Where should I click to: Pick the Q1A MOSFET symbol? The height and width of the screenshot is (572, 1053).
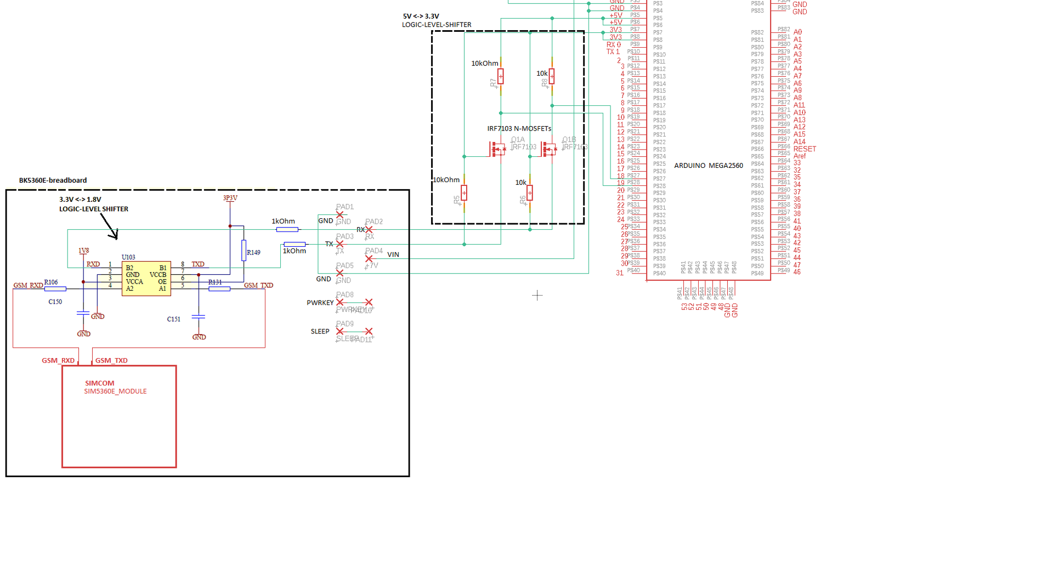[x=497, y=149]
